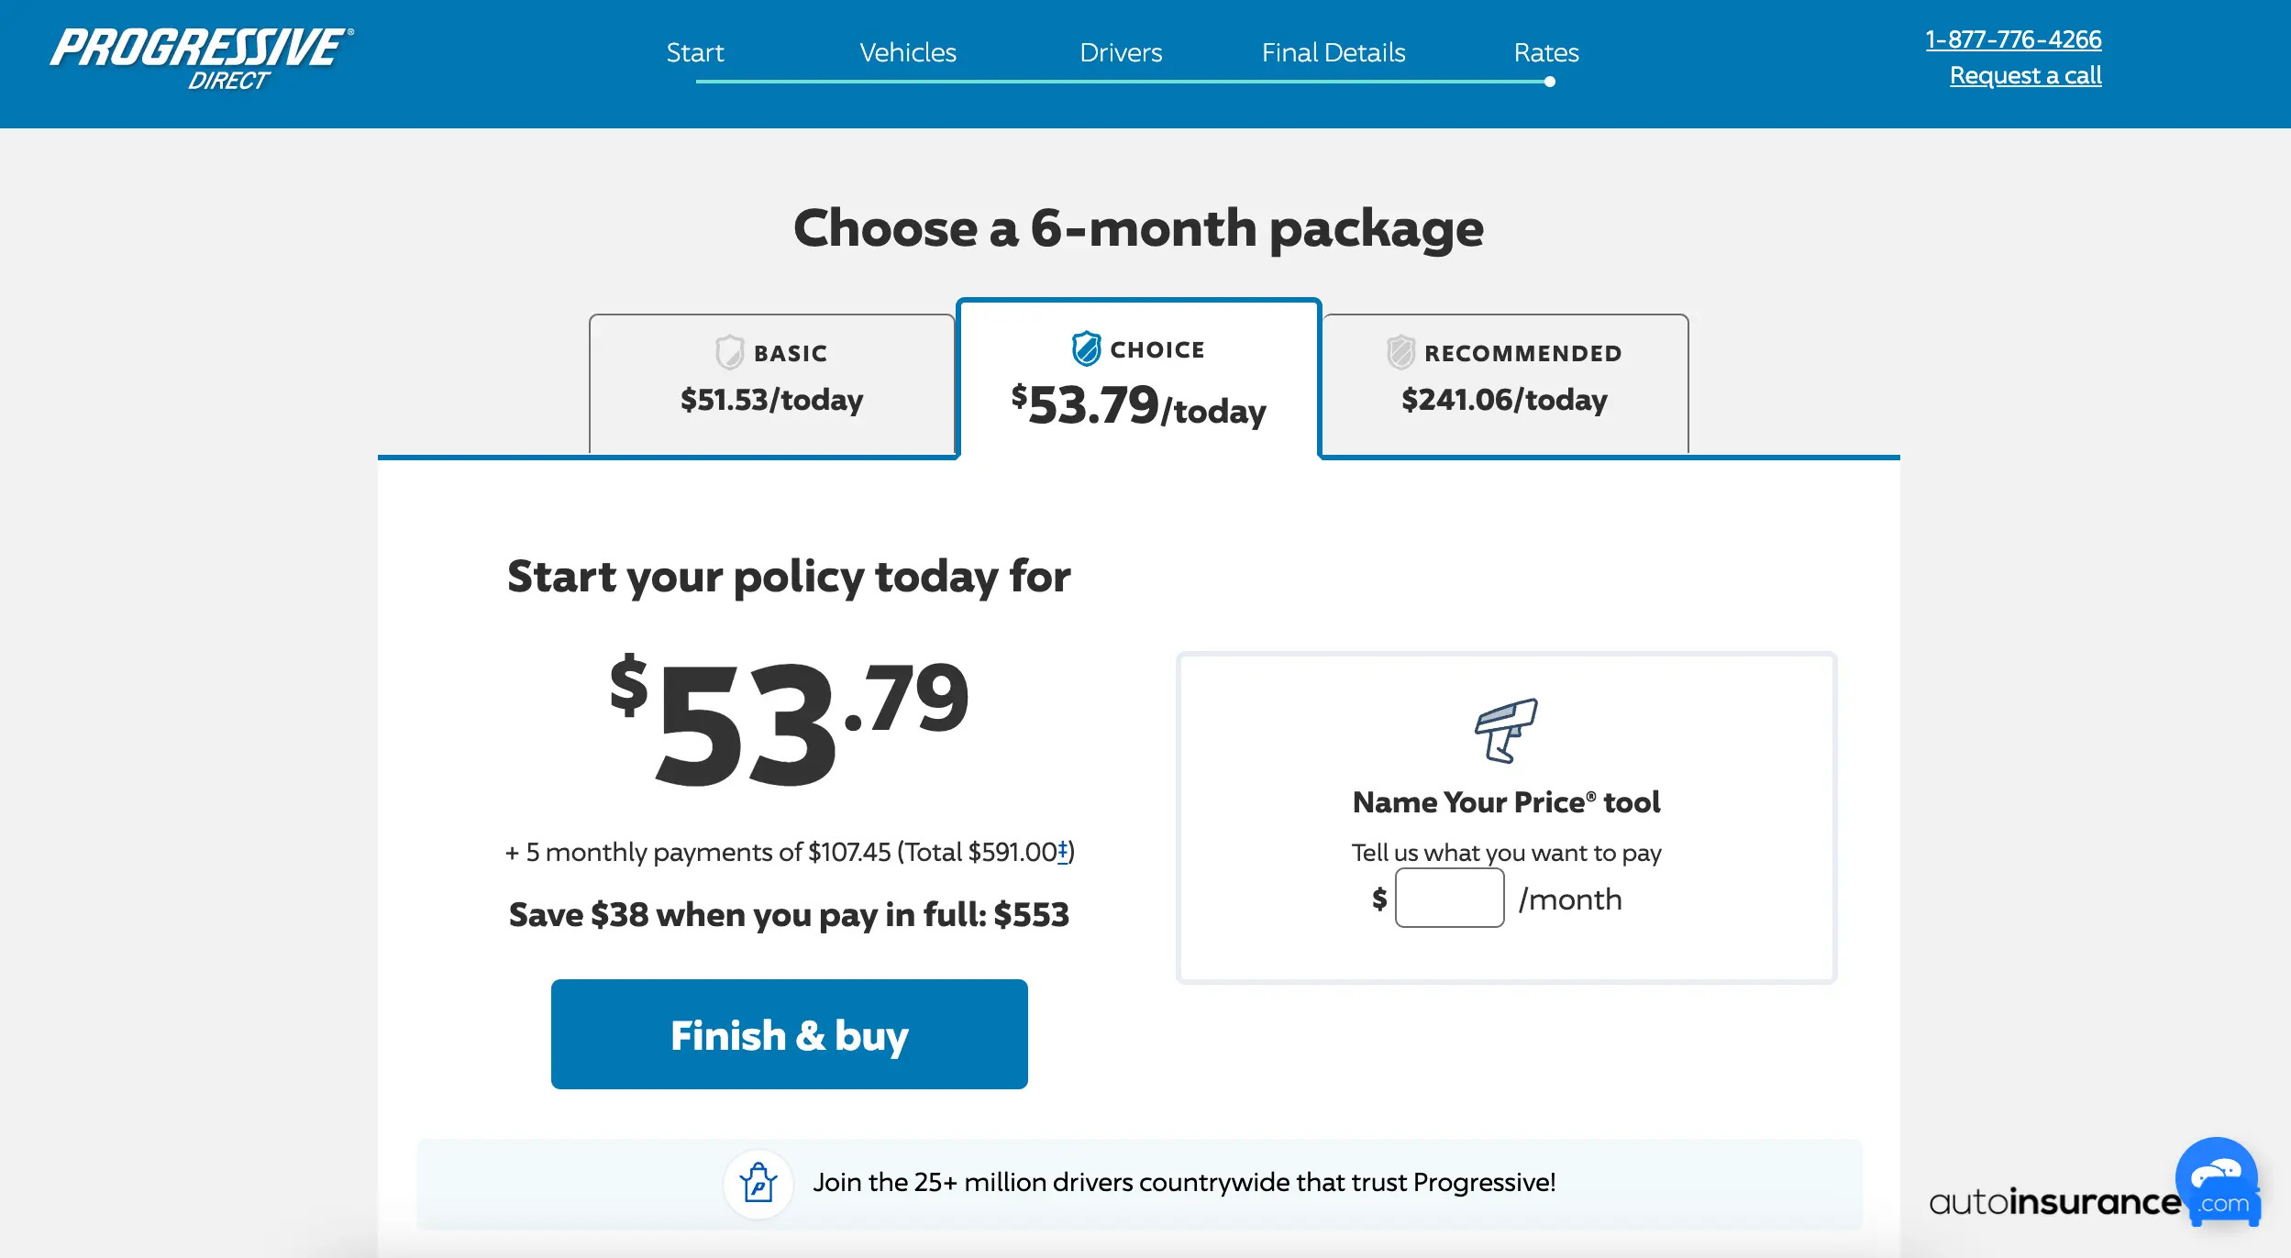Go to the Final Details step
This screenshot has height=1258, width=2291.
(1334, 52)
